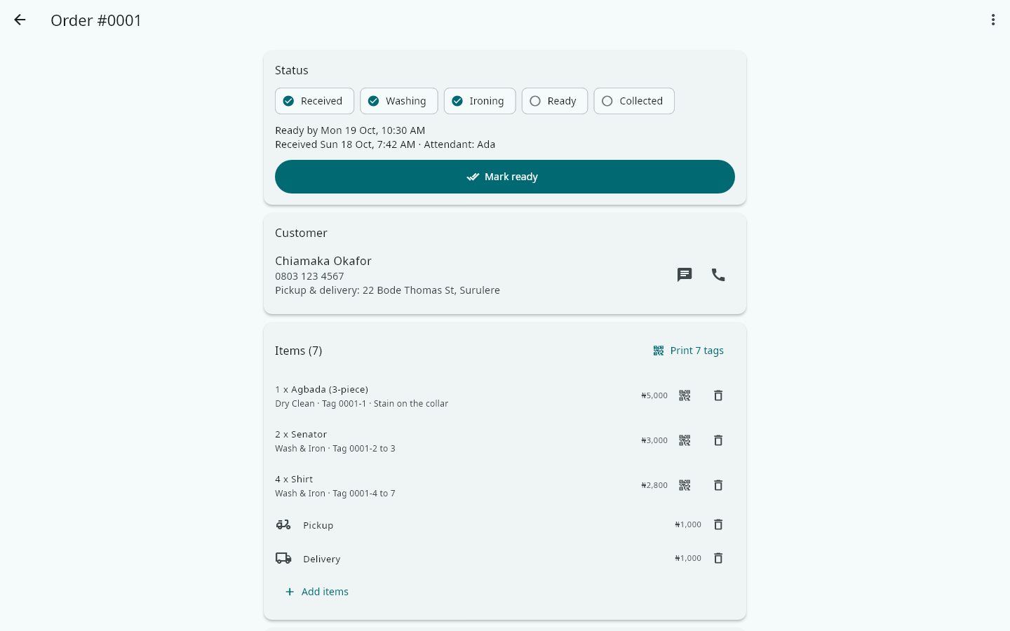
Task: Open the Agbada (3-piece) item row
Action: [505, 395]
